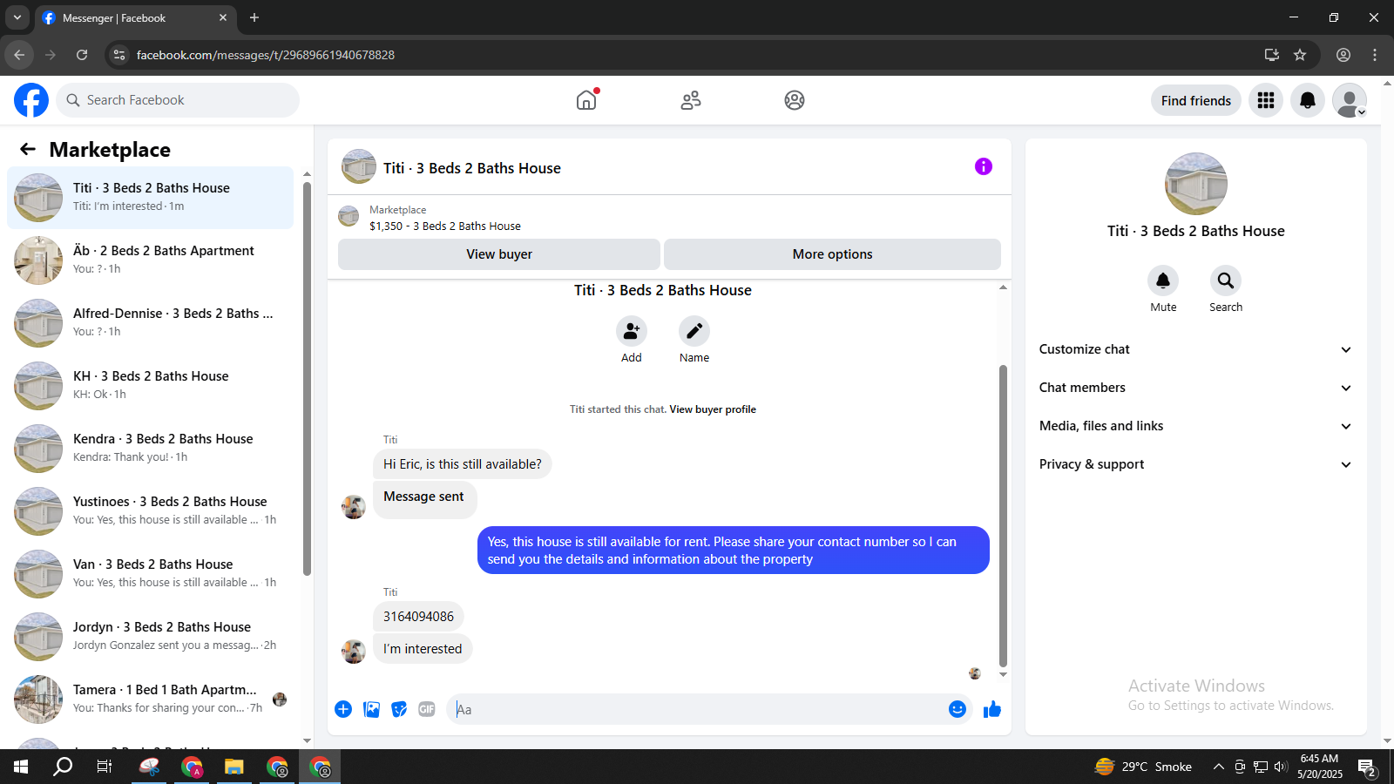
Task: Open View buyer profile link
Action: (x=713, y=409)
